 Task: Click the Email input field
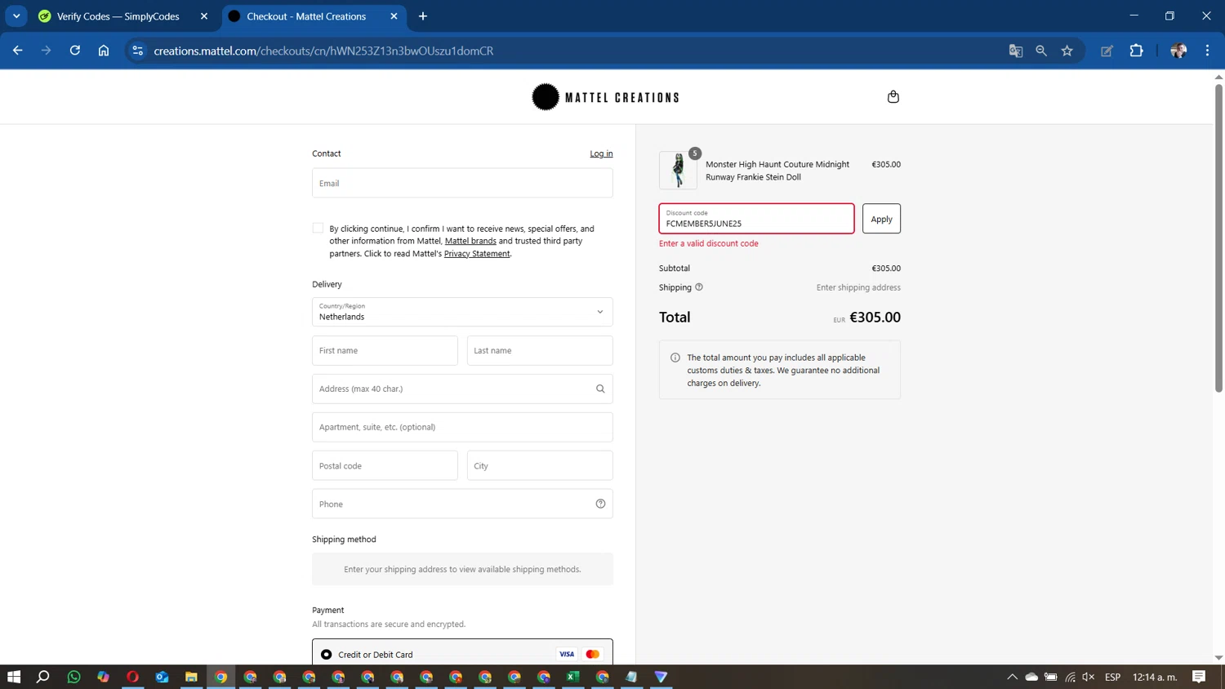click(x=462, y=183)
